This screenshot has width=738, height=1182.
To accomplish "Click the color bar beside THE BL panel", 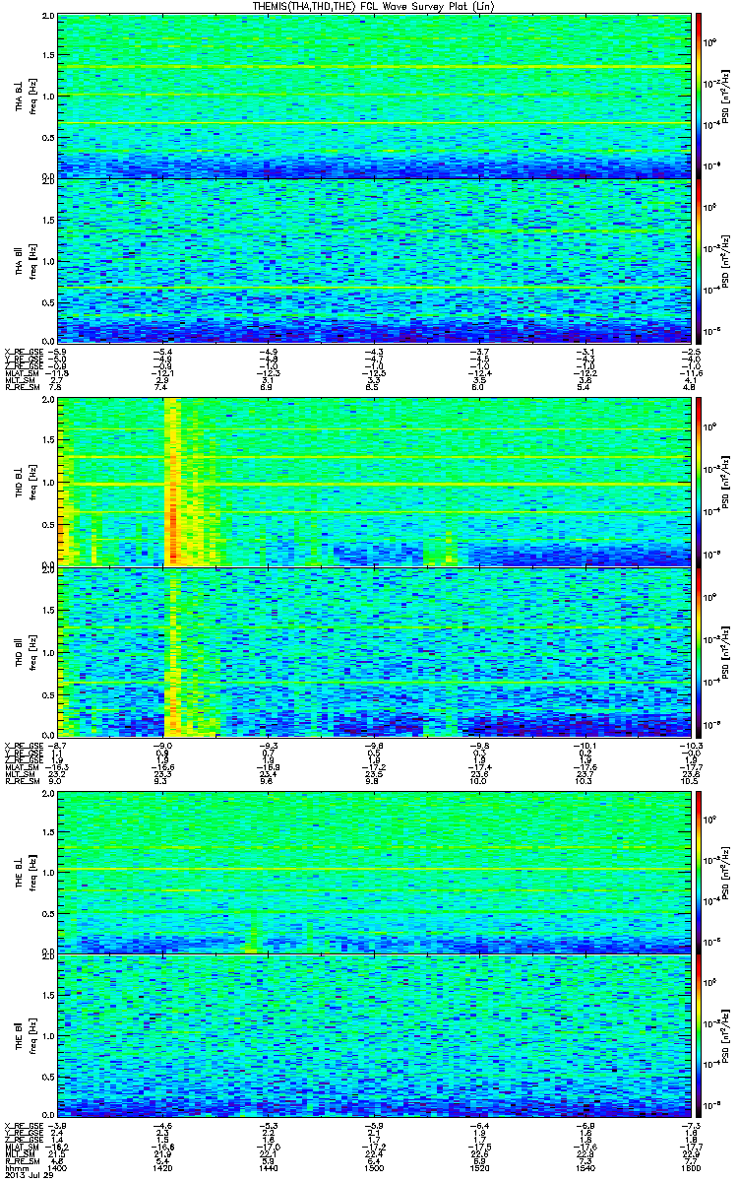I will (x=700, y=871).
